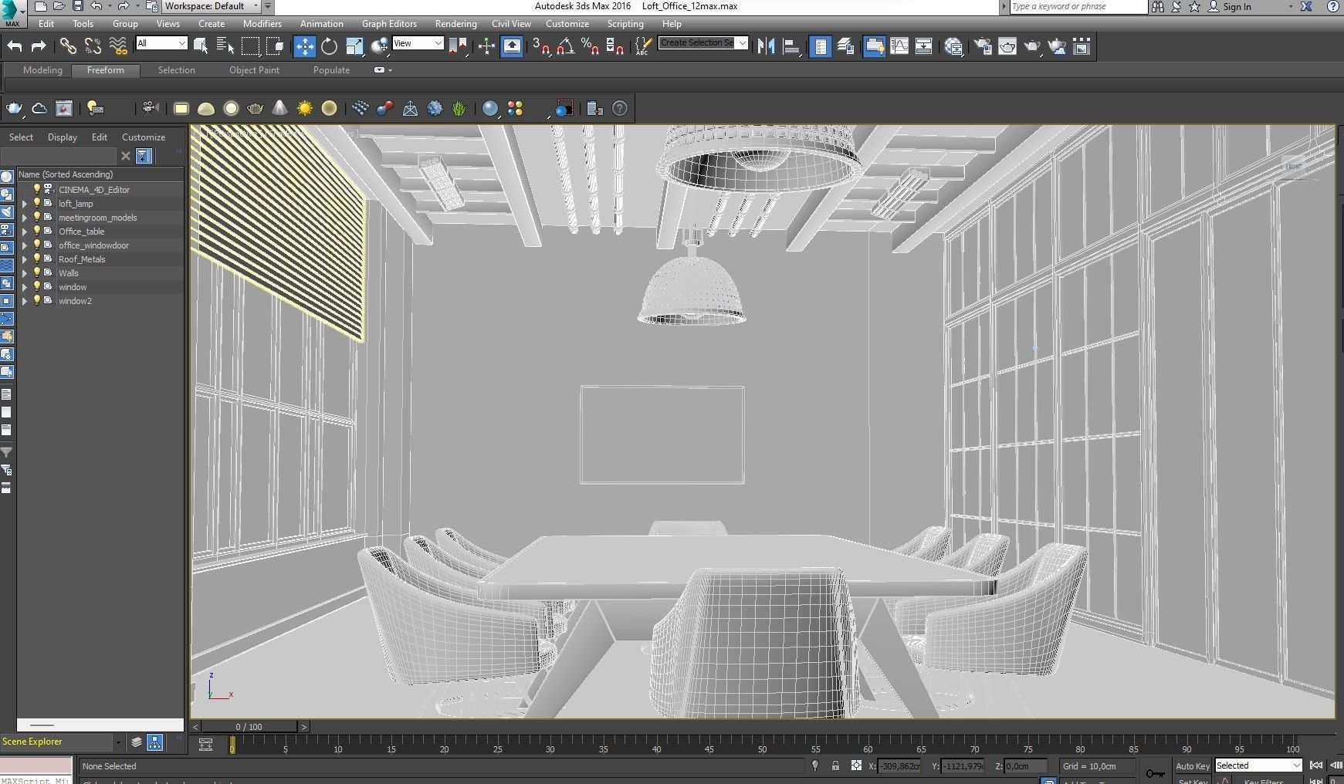
Task: Click the Select and Link chain icon
Action: coord(68,46)
